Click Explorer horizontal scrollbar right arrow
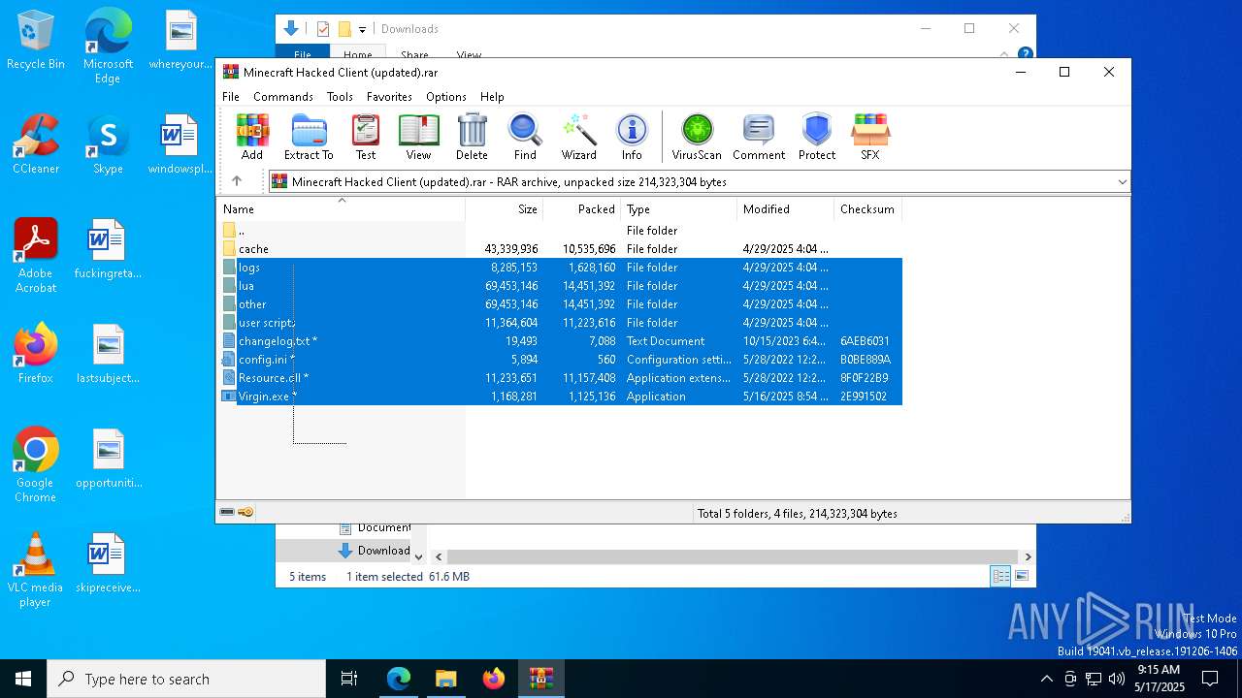Image resolution: width=1242 pixels, height=698 pixels. (x=1028, y=556)
